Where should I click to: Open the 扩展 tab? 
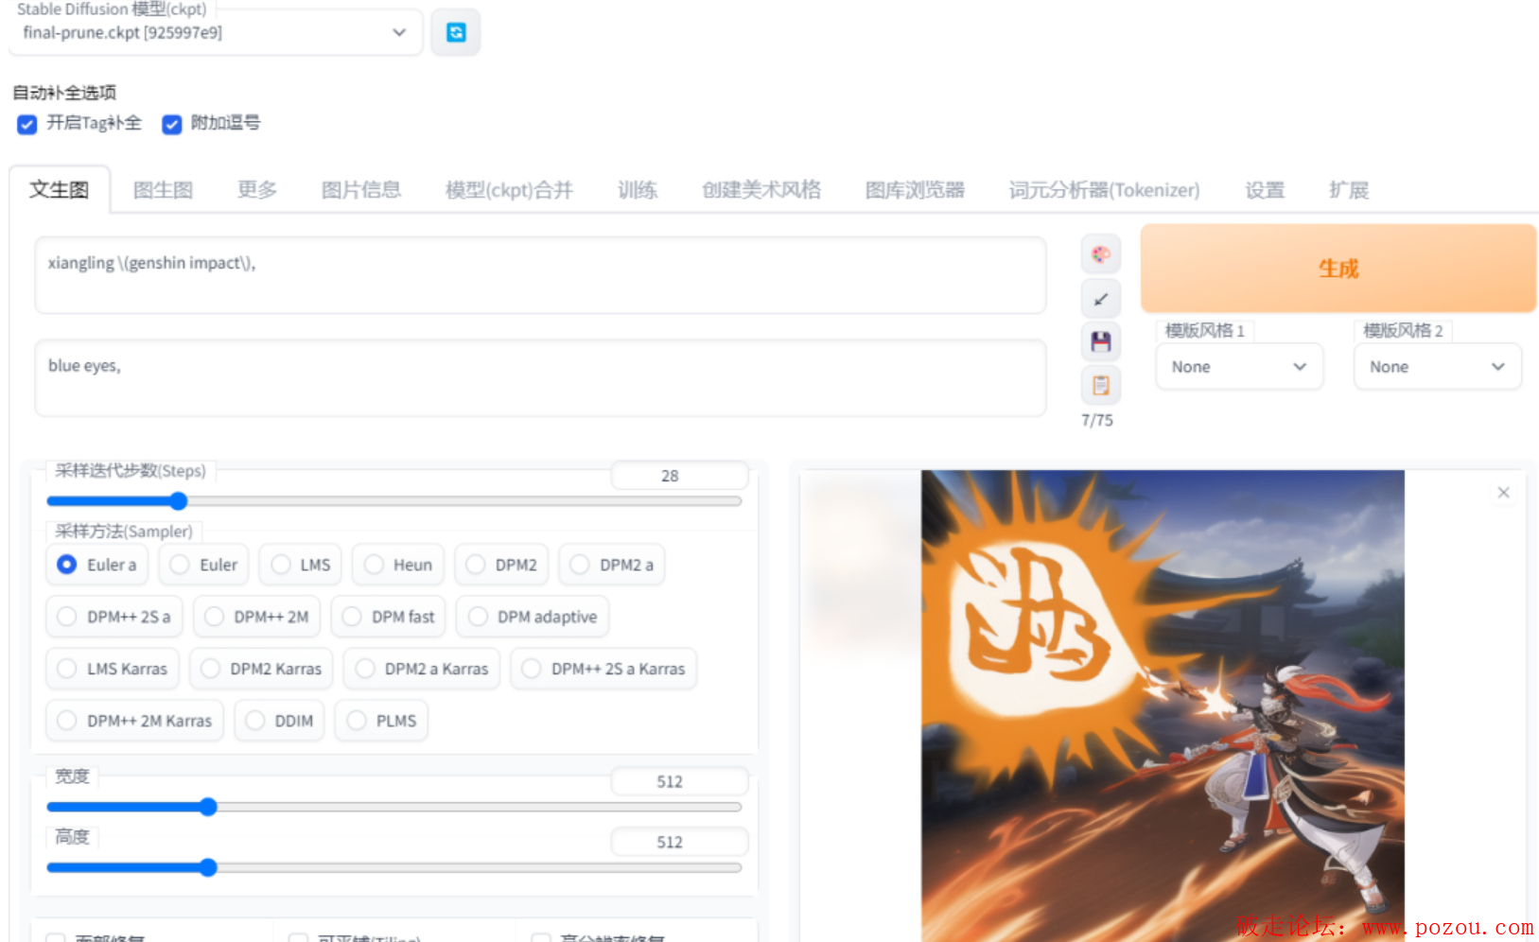1349,190
